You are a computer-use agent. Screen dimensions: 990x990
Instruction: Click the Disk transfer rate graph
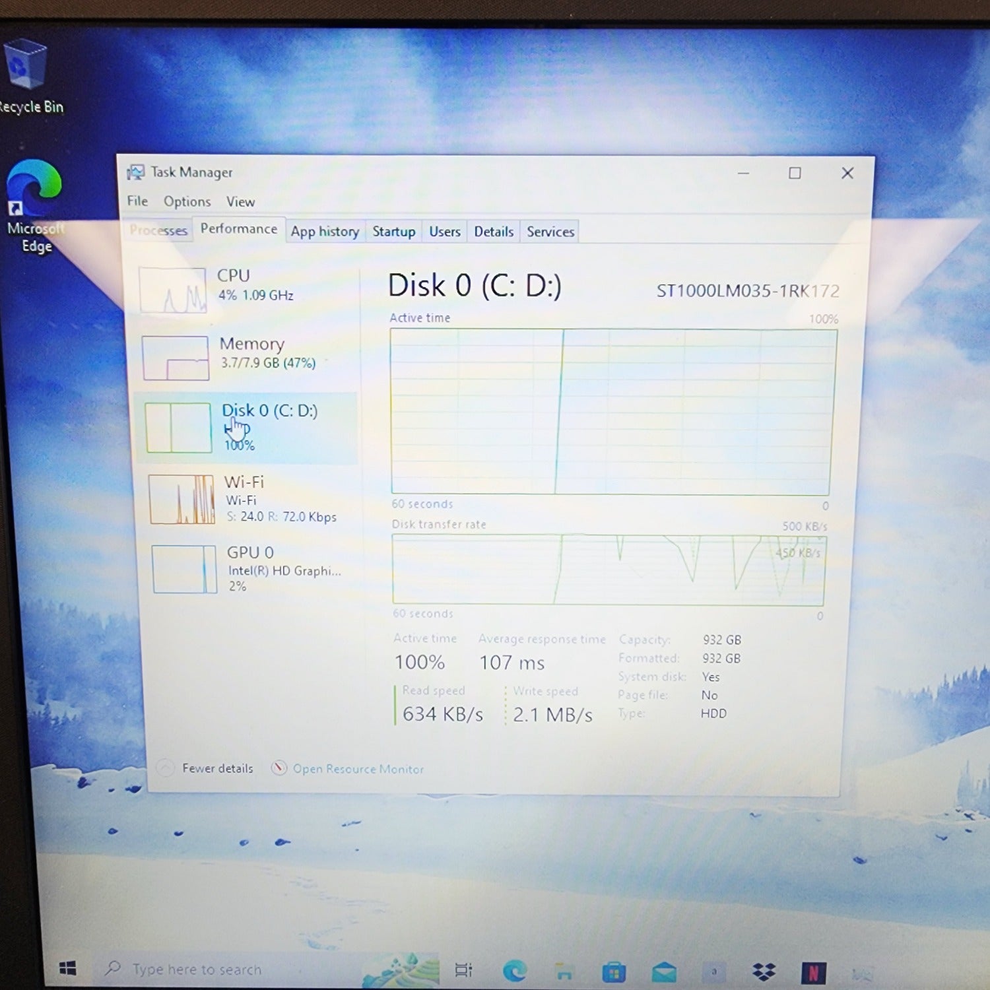(609, 570)
